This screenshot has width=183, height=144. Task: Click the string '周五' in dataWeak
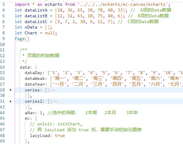(136, 78)
